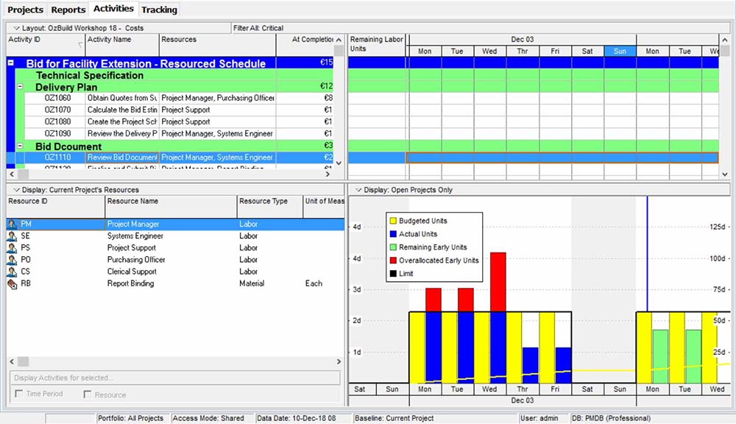
Task: Collapse the Delivery Plan group
Action: pos(20,87)
